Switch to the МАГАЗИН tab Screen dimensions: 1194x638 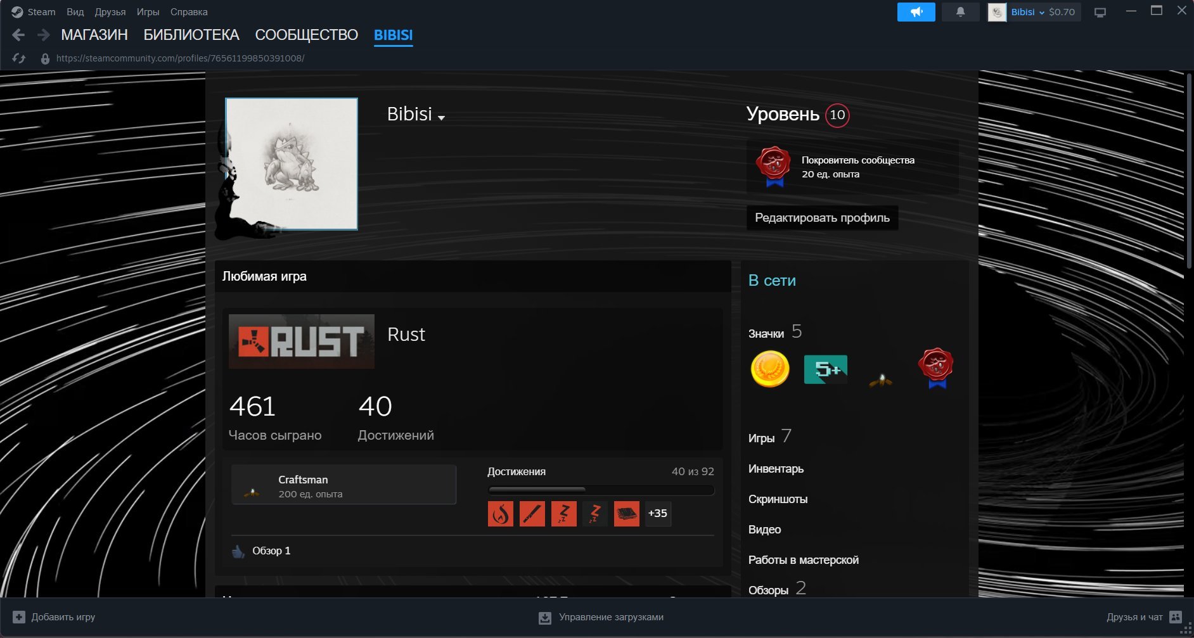click(94, 35)
